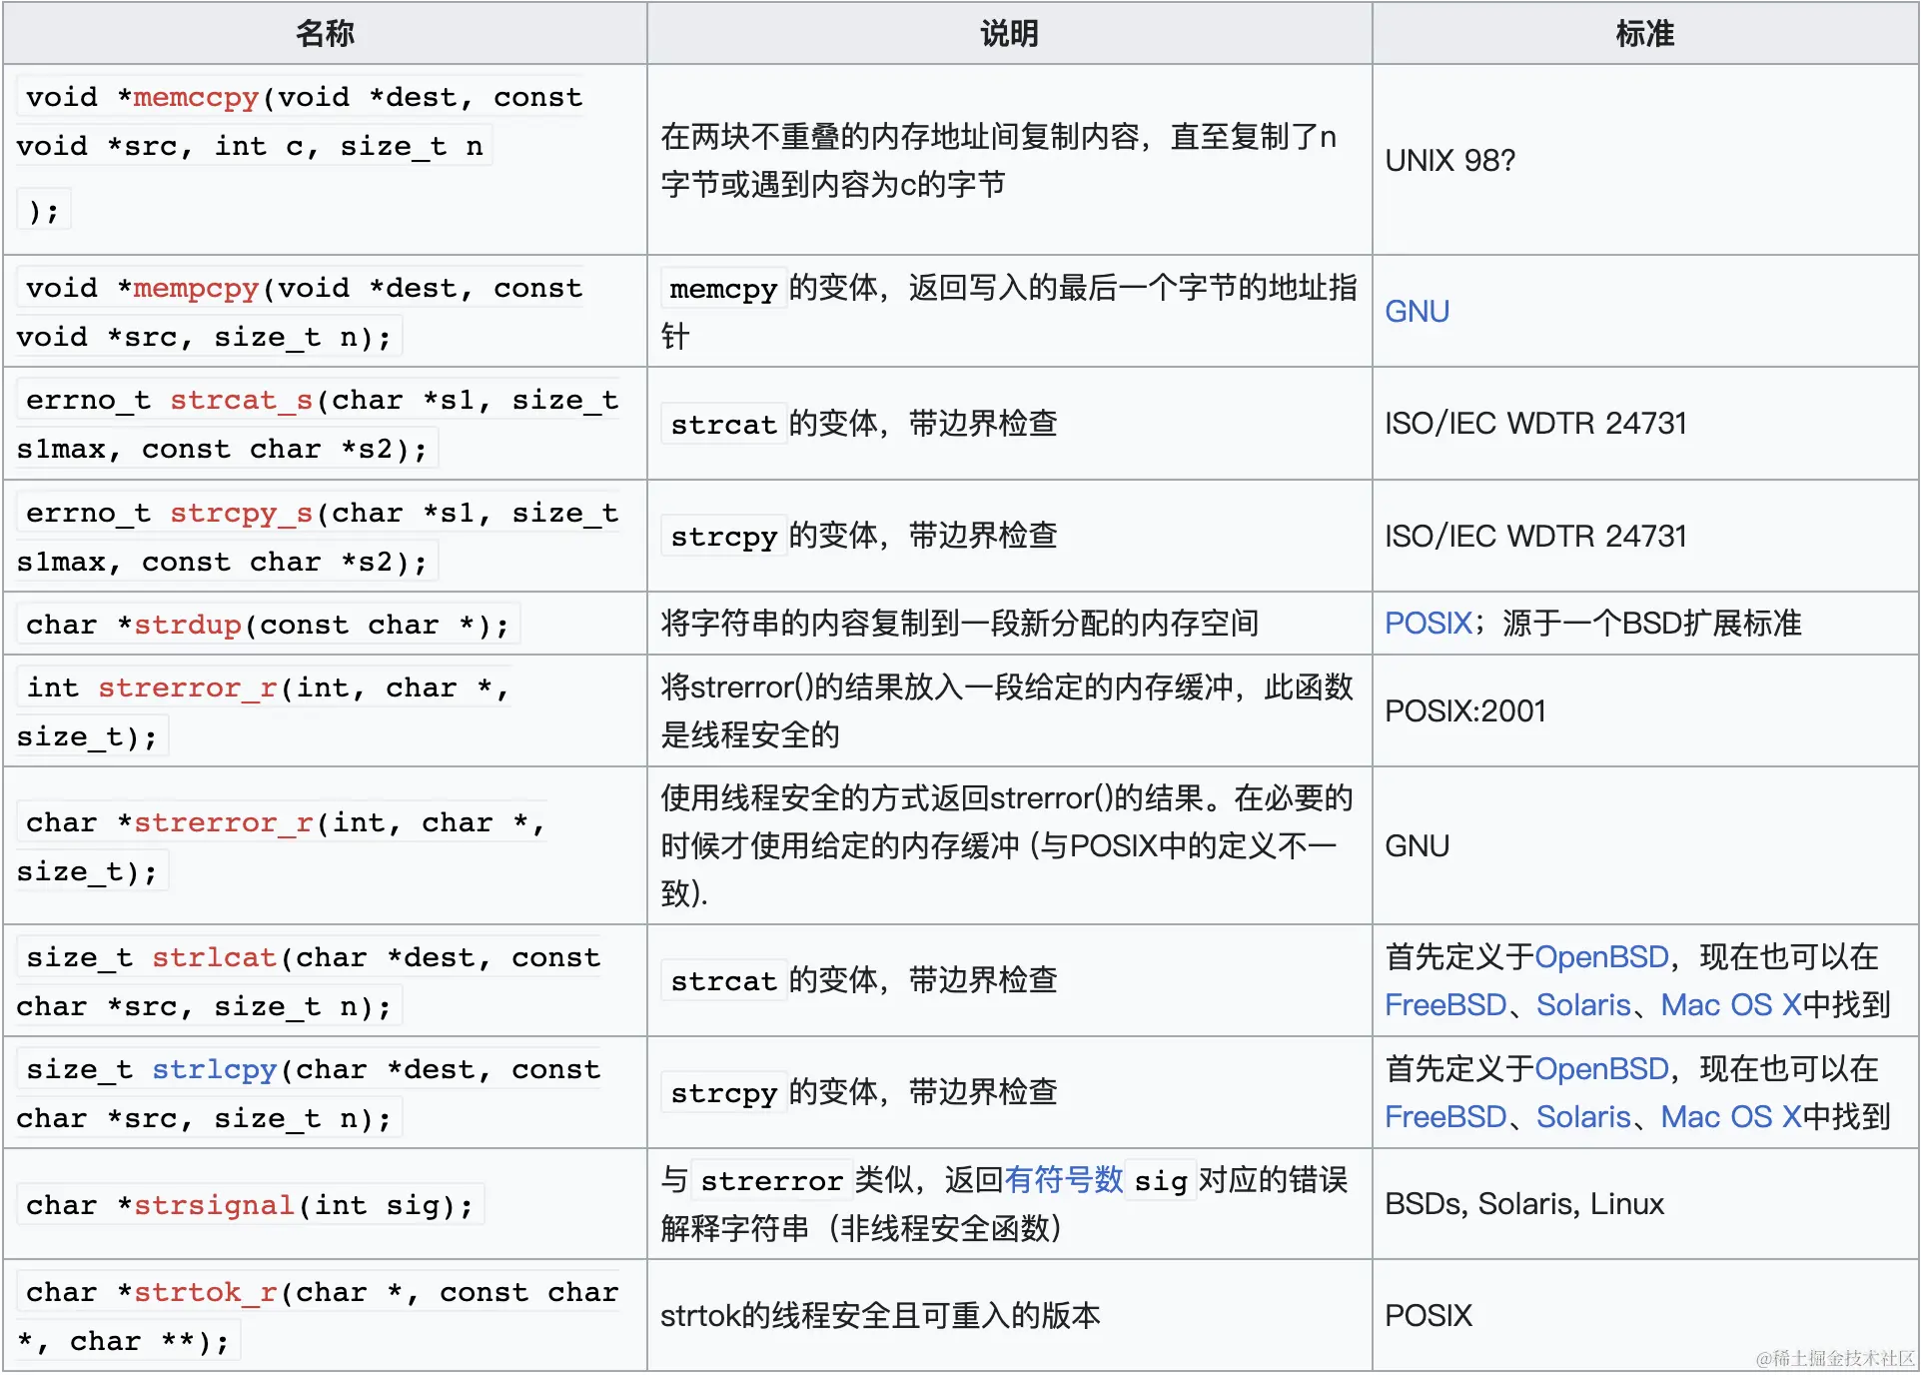Click the memccpy description text
This screenshot has height=1375, width=1922.
pos(998,161)
